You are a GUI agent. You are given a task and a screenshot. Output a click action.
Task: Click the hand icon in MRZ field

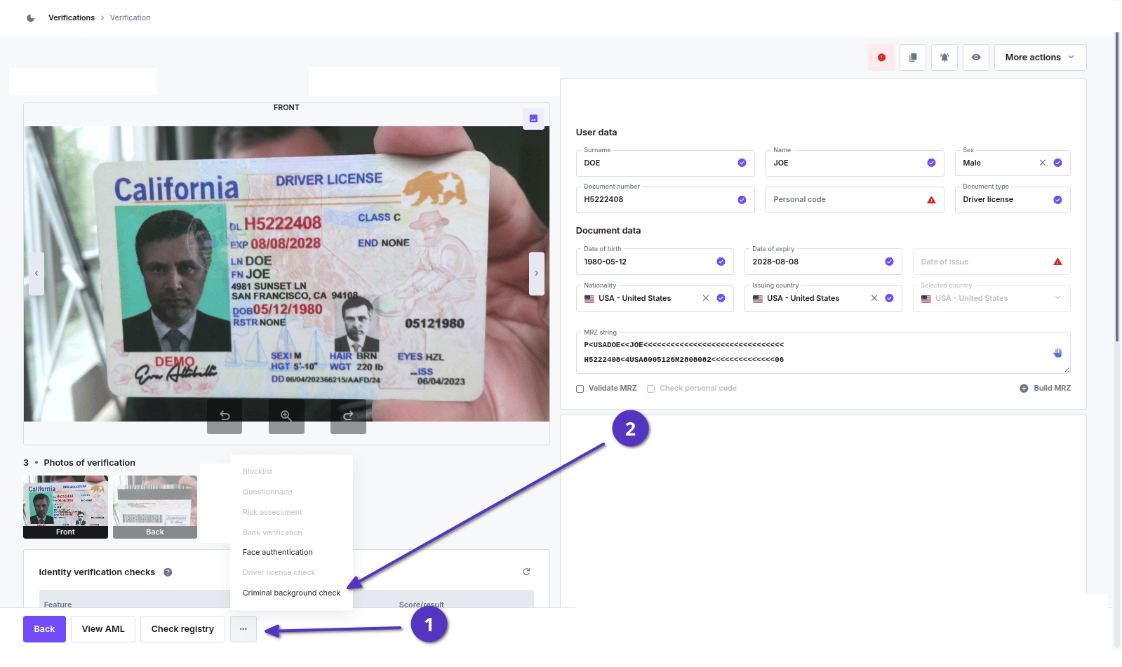tap(1057, 353)
